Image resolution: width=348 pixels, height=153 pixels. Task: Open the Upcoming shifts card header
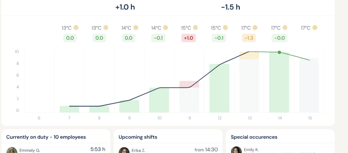(138, 137)
